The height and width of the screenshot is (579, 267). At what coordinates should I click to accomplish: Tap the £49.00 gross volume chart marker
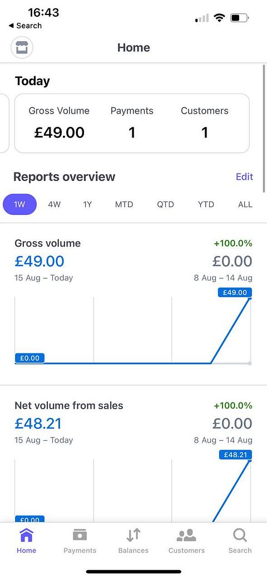(235, 292)
